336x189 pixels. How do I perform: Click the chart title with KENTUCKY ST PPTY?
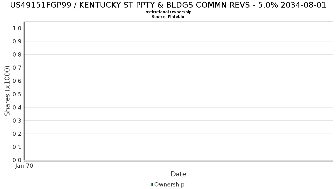pyautogui.click(x=168, y=5)
